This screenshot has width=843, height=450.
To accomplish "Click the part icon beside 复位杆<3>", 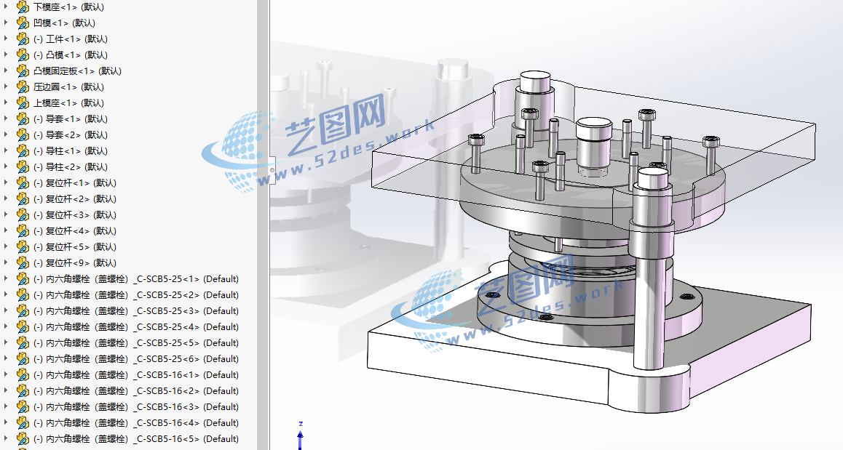I will (x=23, y=215).
